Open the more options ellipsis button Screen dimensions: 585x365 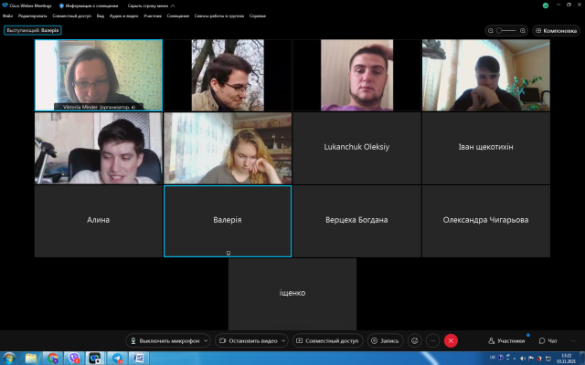(432, 340)
